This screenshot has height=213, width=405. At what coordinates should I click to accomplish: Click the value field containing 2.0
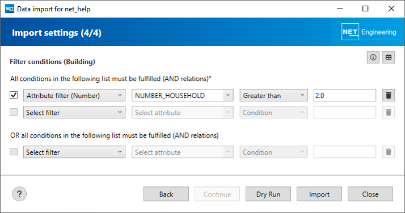[x=345, y=95]
